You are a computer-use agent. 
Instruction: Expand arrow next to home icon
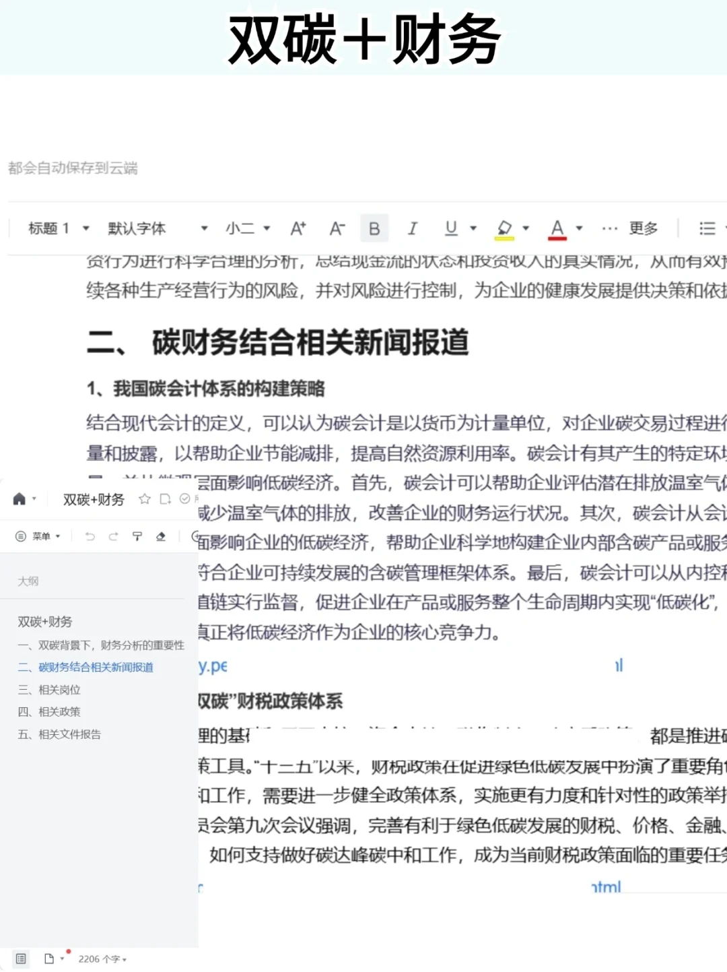pyautogui.click(x=34, y=499)
